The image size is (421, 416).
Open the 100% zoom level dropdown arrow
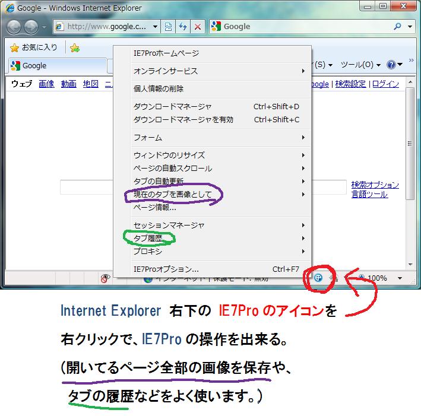point(400,278)
